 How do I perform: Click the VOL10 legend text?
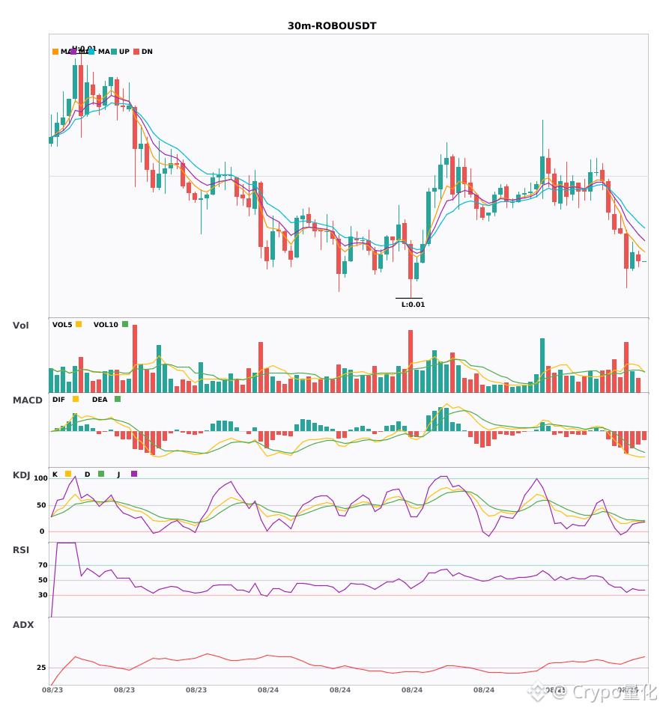106,325
